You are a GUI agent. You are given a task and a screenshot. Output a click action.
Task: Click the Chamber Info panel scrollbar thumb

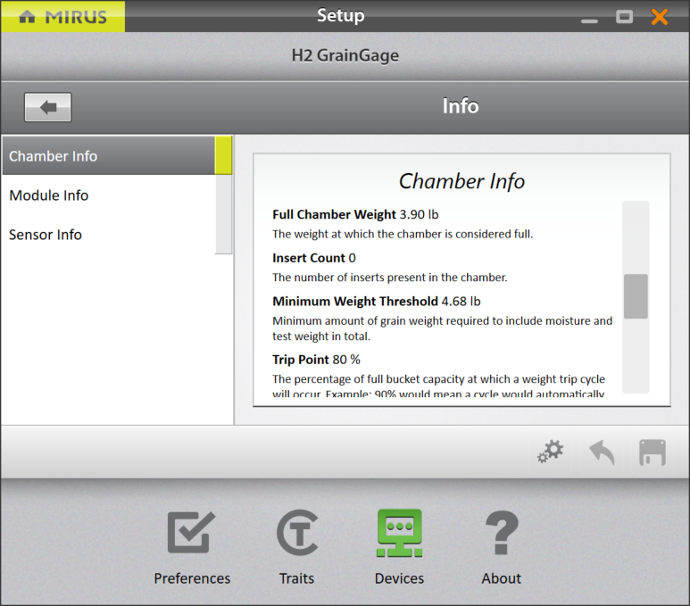coord(636,296)
